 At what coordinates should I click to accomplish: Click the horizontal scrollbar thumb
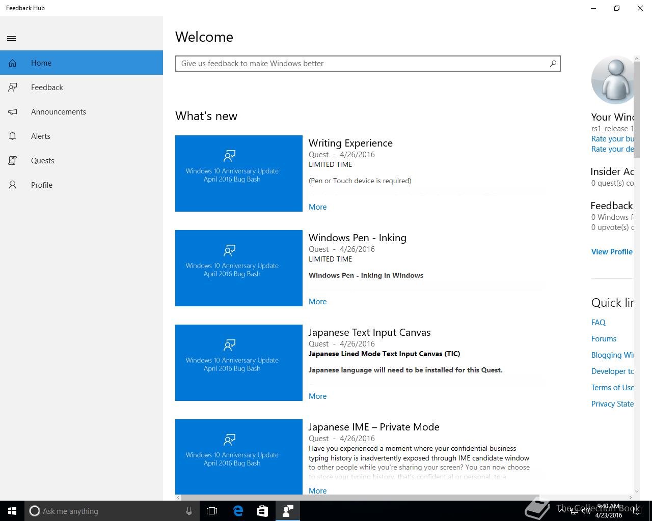[359, 498]
